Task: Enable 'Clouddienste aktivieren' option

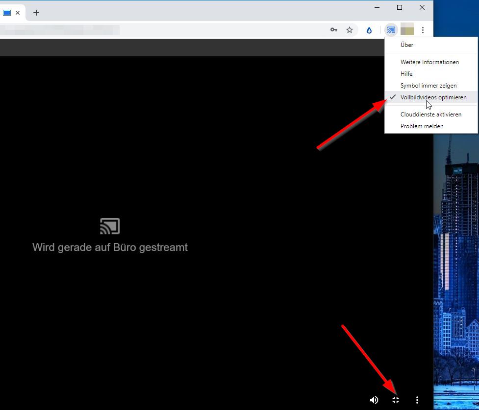Action: click(430, 114)
